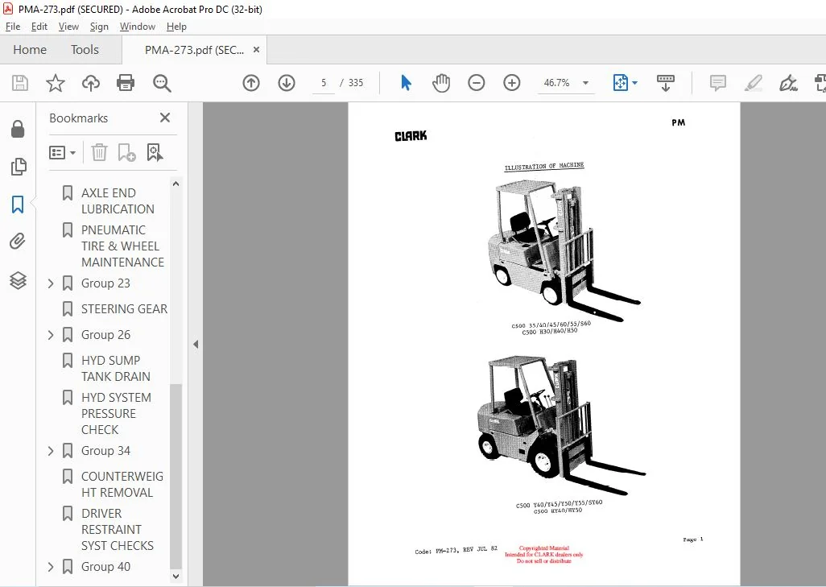
Task: Open the security lock panel
Action: coord(18,129)
